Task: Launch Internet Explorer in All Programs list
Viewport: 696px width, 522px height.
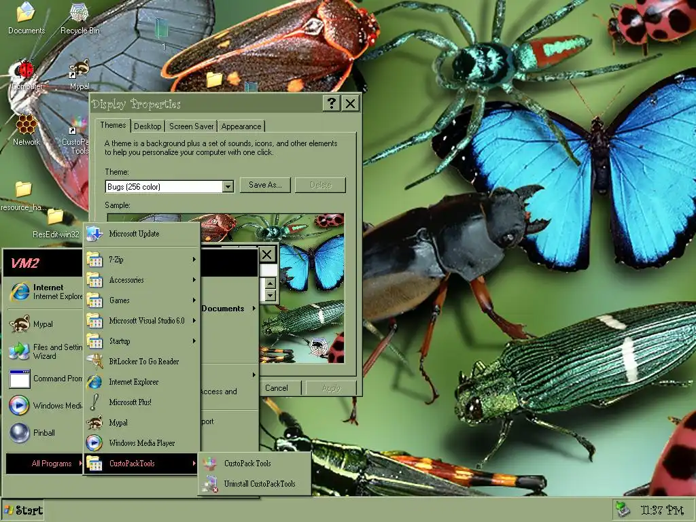Action: coord(141,382)
